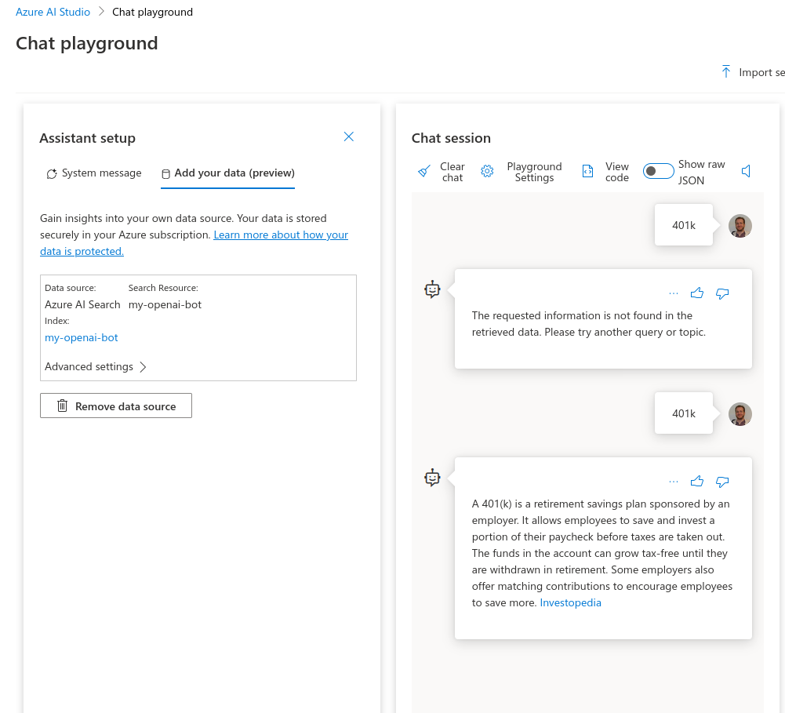Click the System message refresh icon

click(52, 174)
